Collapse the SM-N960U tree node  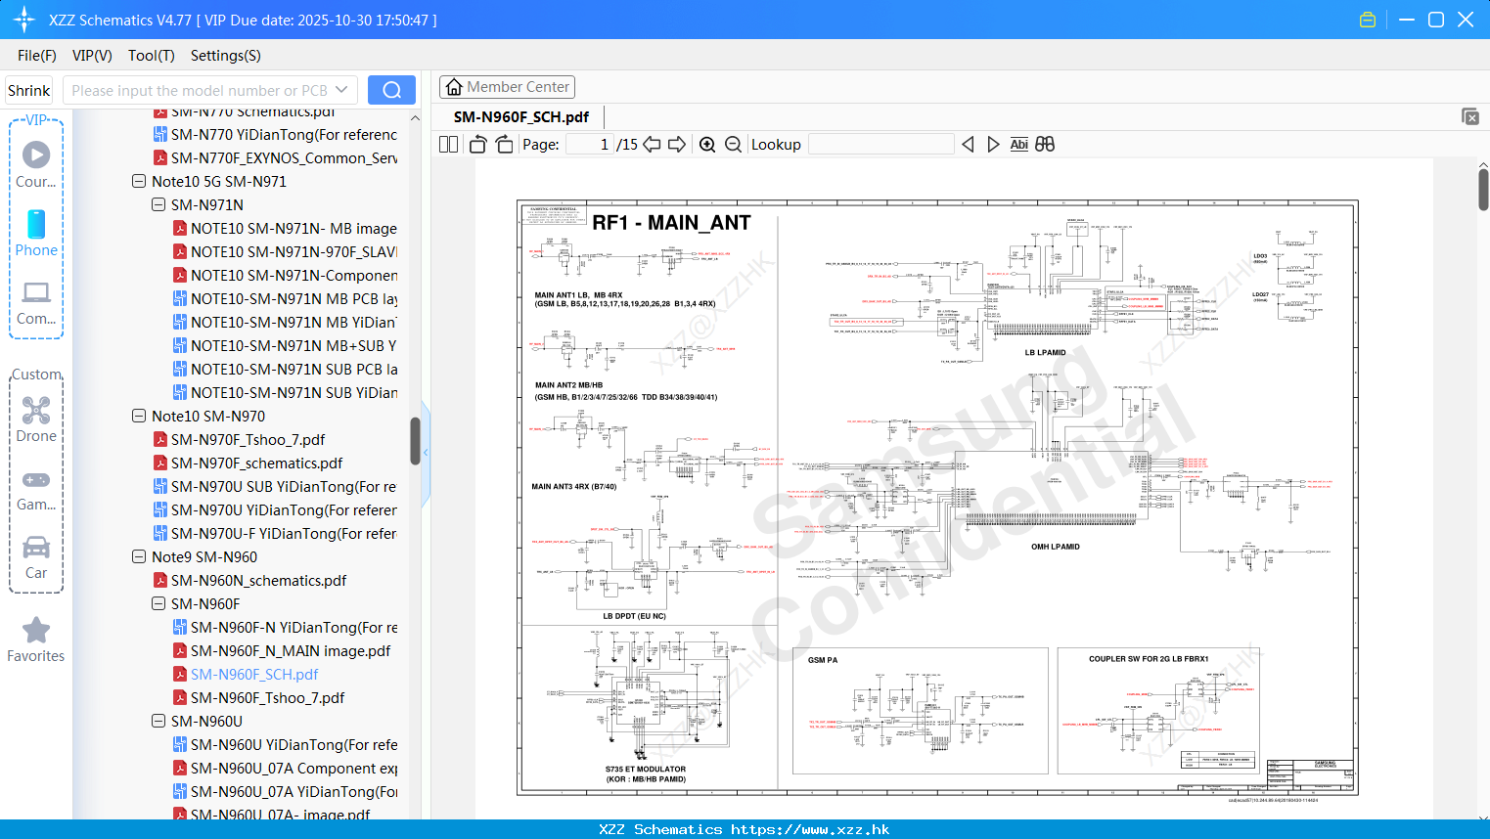pos(158,721)
